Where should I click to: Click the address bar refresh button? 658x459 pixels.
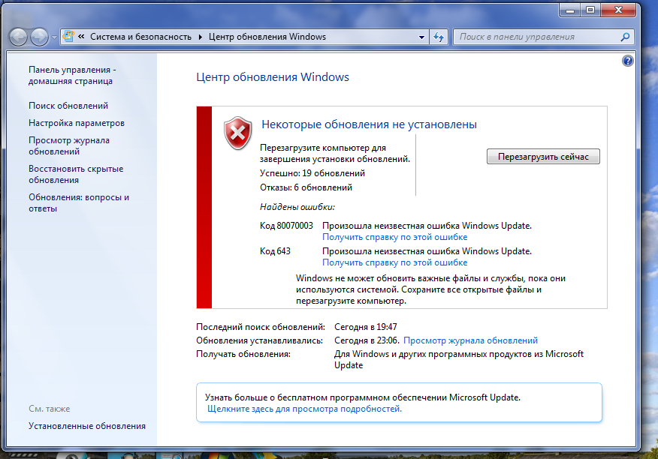tap(439, 37)
